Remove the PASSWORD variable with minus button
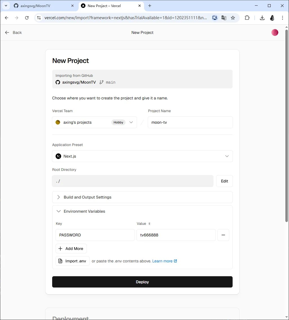This screenshot has width=289, height=320. tap(223, 235)
